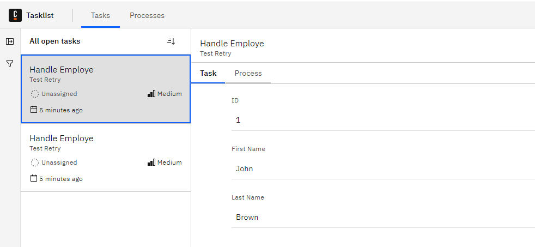Open the Process tab in task details

(248, 73)
